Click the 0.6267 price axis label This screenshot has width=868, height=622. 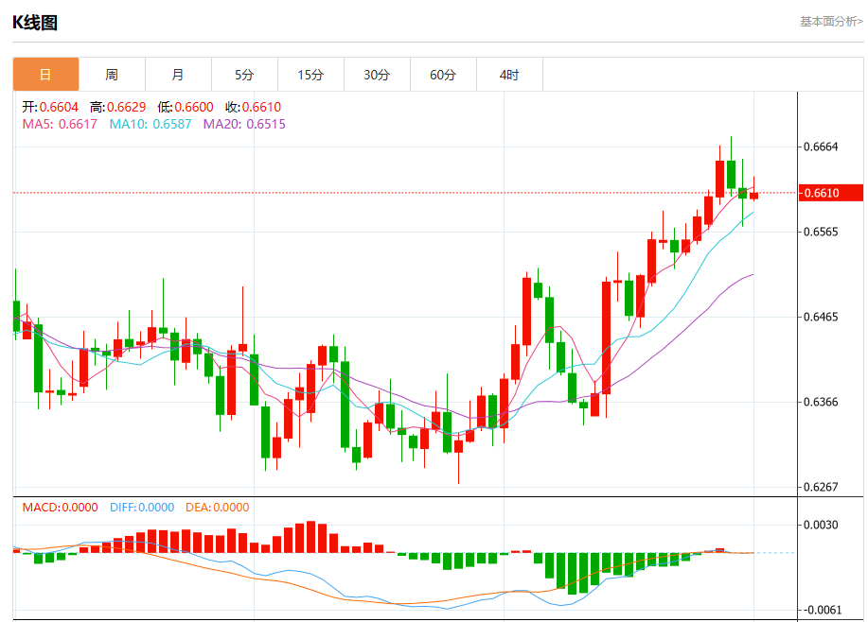click(x=821, y=487)
